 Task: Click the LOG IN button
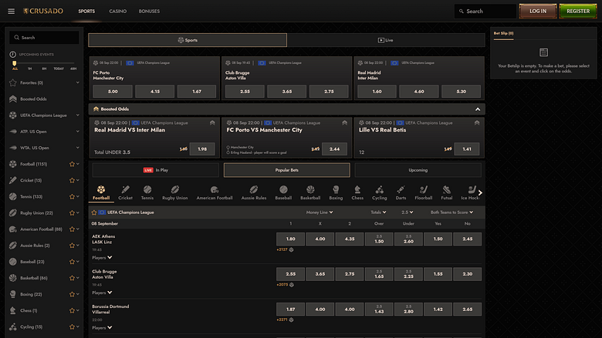click(x=538, y=11)
